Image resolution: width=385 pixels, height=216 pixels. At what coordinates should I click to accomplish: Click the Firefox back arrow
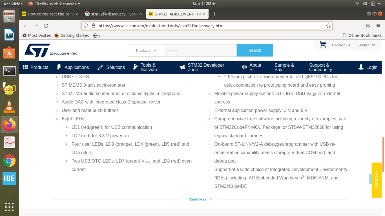tap(26, 26)
